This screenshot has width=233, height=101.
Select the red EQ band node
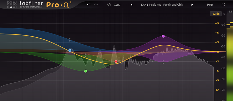(x=116, y=61)
